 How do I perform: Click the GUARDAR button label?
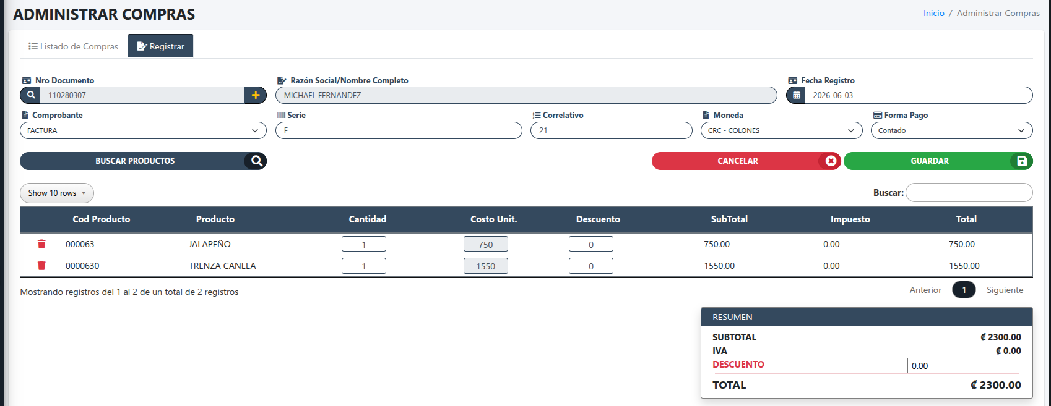click(x=930, y=161)
